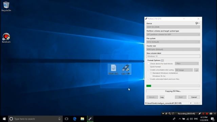The height and width of the screenshot is (122, 217).
Task: Click the green Rufus progress bar
Action: coord(173,86)
